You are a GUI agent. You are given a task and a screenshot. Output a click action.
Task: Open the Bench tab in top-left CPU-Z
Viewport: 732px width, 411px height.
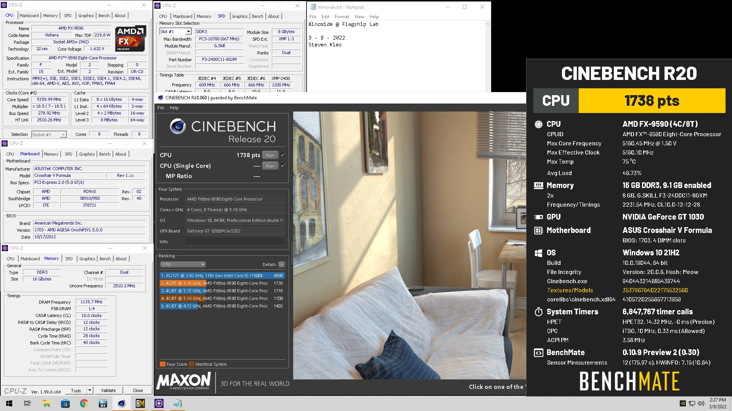(104, 16)
